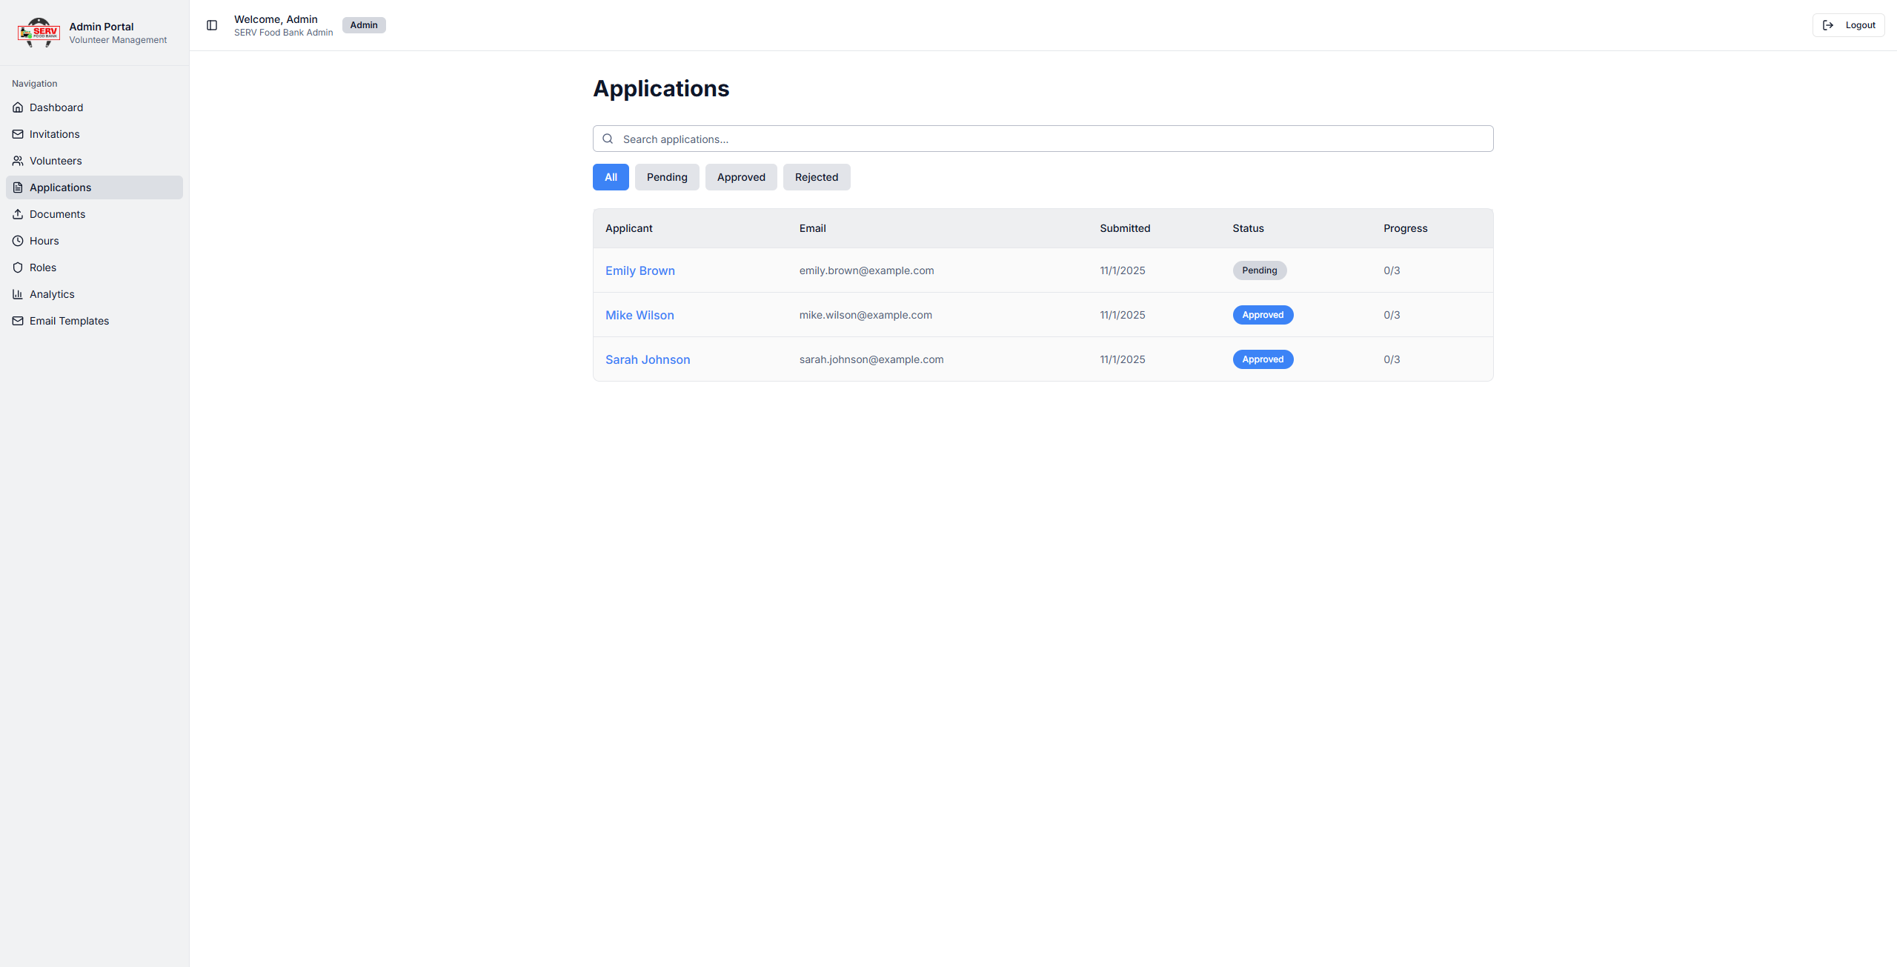Click the SERV Food Bank logo
This screenshot has width=1897, height=967.
coord(39,33)
